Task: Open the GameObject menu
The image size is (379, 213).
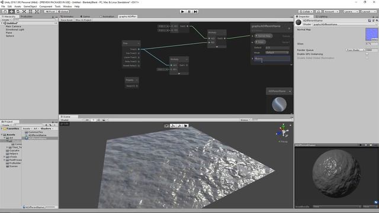Action: [x=30, y=7]
